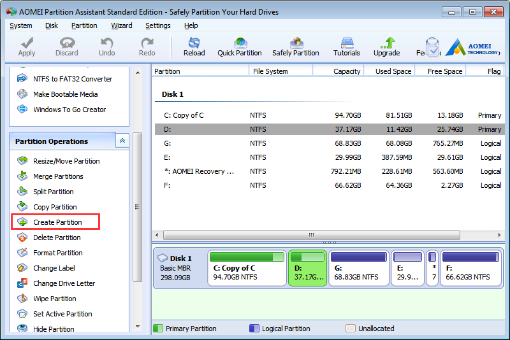Open the Safely Partition toolbar icon
The image size is (510, 340).
[296, 43]
